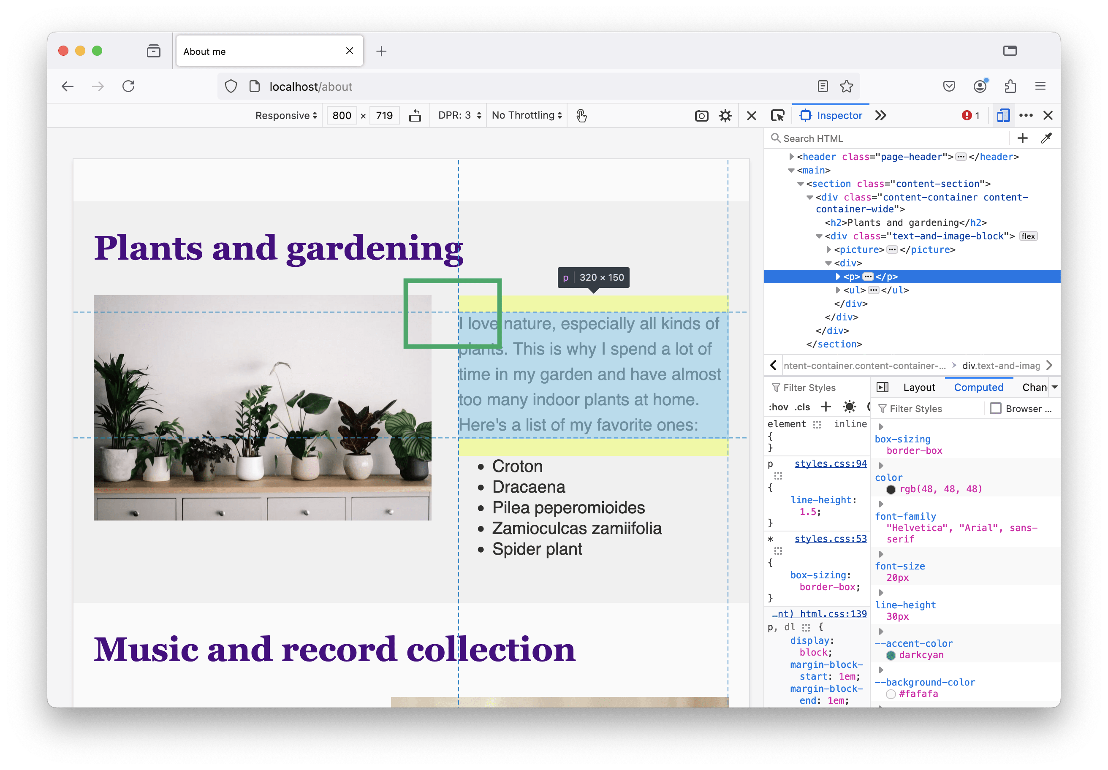
Task: Open responsive design settings gear
Action: [725, 116]
